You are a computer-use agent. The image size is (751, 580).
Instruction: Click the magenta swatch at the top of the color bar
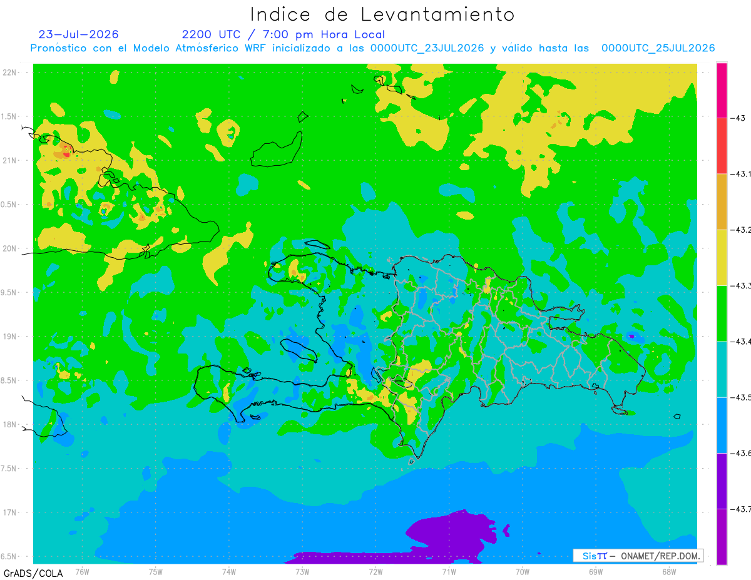[722, 90]
